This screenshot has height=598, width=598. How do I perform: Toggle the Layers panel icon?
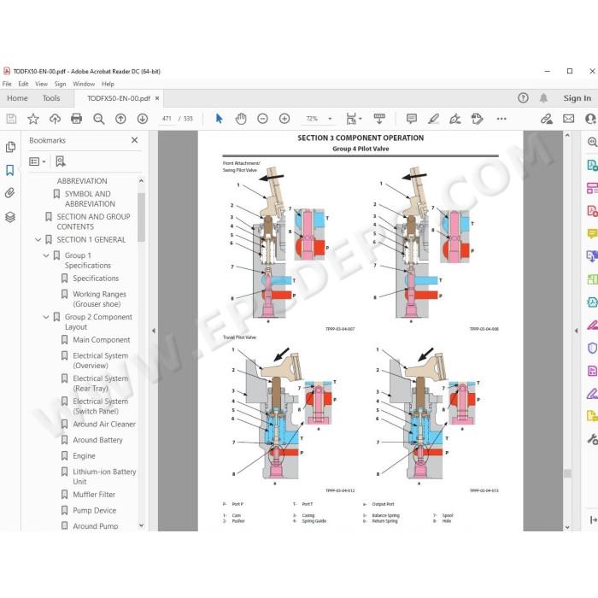[10, 217]
